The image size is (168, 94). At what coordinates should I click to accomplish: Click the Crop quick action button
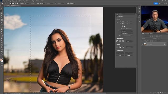tap(129, 53)
